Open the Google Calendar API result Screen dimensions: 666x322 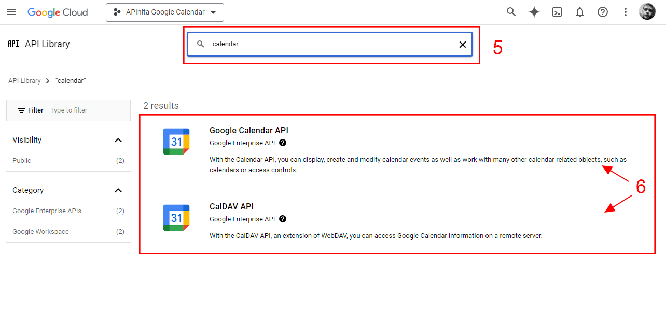(x=248, y=130)
